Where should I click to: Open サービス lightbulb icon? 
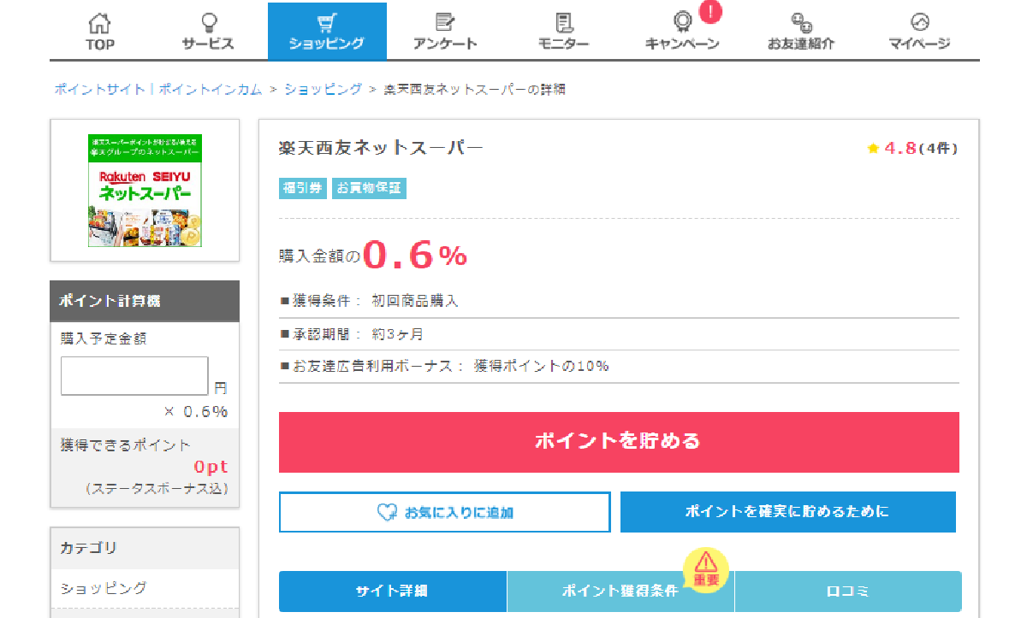[x=208, y=22]
